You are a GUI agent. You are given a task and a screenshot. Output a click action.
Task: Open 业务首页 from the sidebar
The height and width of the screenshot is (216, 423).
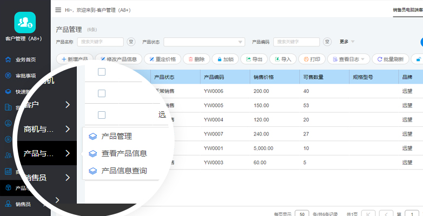click(25, 59)
